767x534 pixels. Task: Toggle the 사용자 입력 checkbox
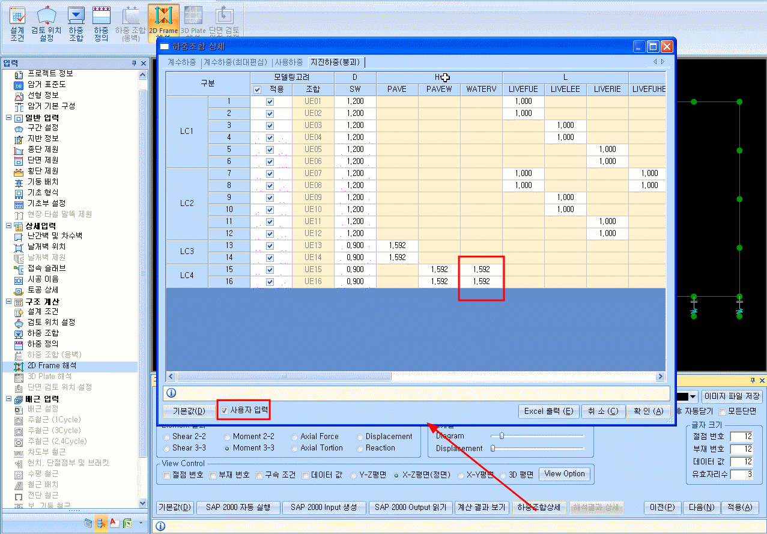(x=223, y=411)
